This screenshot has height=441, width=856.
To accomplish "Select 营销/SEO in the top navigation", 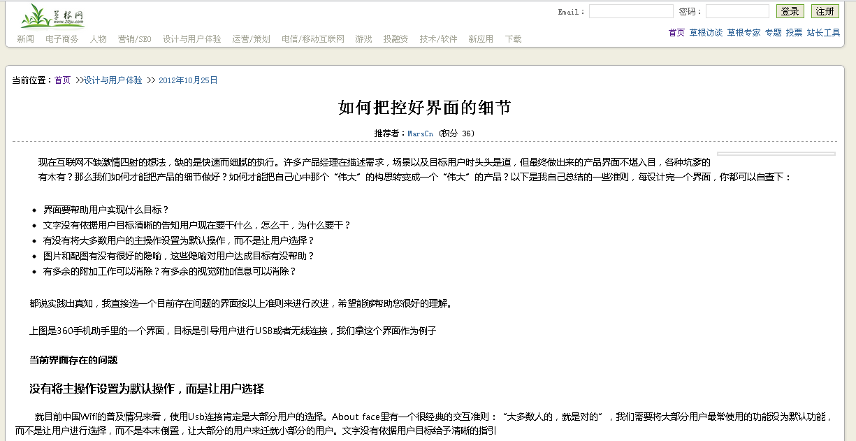I will click(134, 38).
